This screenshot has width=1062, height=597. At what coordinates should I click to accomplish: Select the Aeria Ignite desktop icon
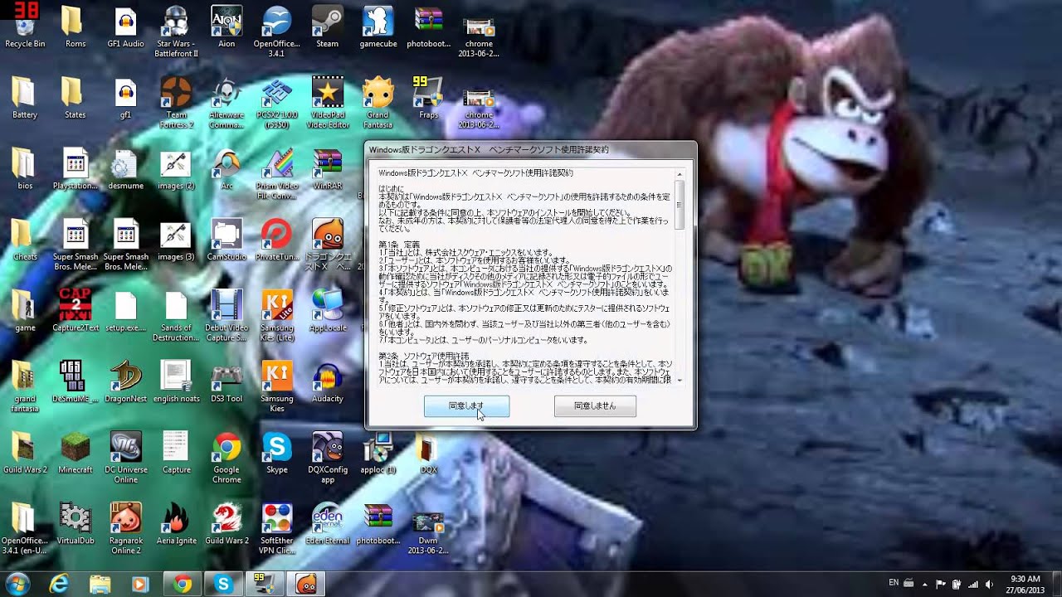point(176,525)
